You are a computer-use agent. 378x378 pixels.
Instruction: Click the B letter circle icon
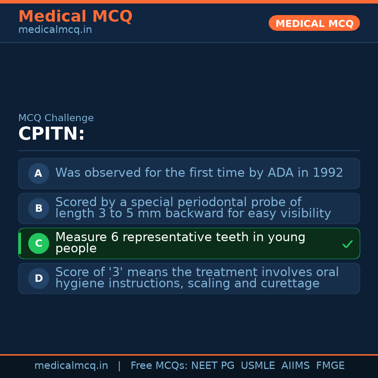click(x=38, y=208)
